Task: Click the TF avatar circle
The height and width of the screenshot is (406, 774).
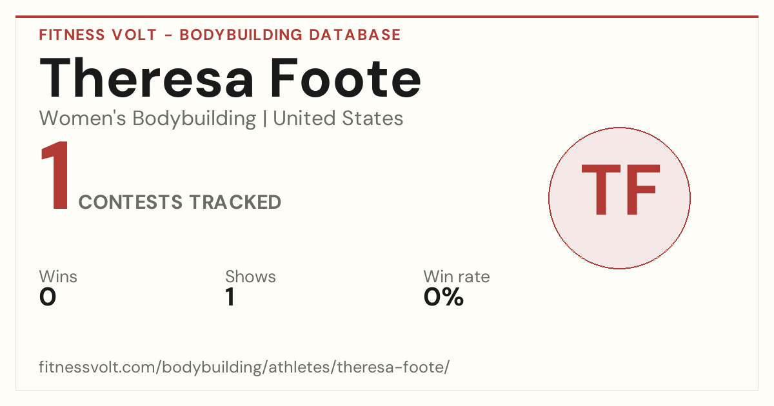Action: (x=619, y=198)
